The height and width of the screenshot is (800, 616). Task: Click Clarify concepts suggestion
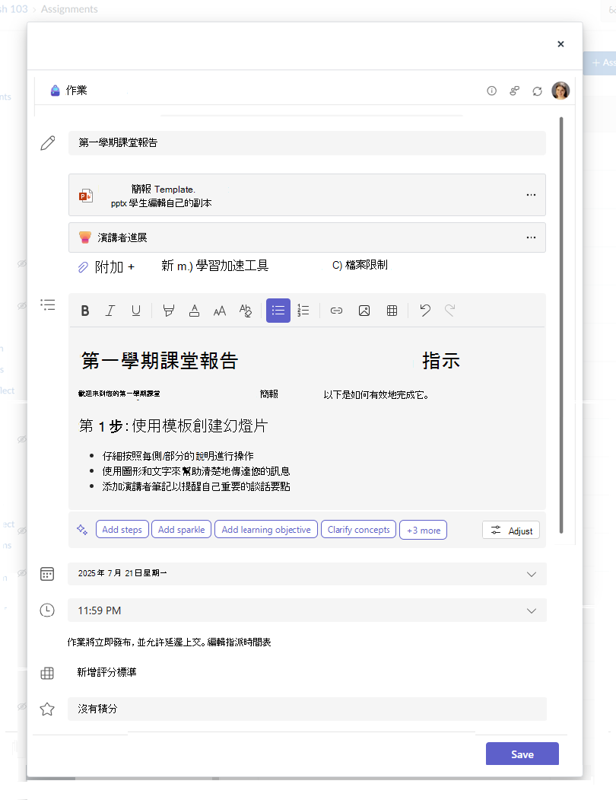coord(358,530)
